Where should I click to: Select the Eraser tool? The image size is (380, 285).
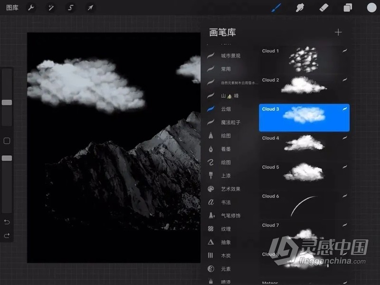pos(325,8)
